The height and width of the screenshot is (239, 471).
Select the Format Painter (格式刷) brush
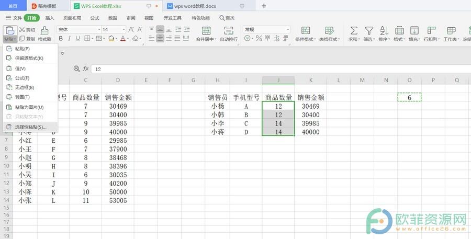(44, 34)
